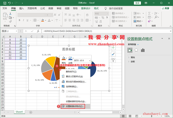Open 条件格式 dropdown
The width and height of the screenshot is (173, 118).
click(119, 13)
